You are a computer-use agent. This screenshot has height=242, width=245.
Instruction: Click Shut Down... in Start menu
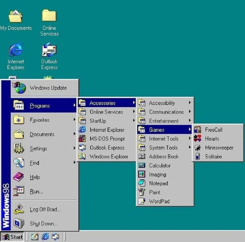click(x=43, y=223)
